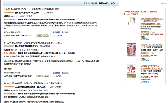Open the 月刊WiLL magazine cover thumbnail
The width and height of the screenshot is (168, 103).
click(x=131, y=50)
